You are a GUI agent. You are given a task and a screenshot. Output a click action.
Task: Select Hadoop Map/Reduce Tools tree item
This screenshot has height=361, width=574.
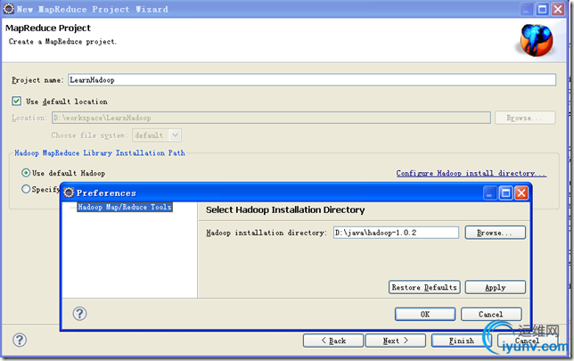pos(125,207)
